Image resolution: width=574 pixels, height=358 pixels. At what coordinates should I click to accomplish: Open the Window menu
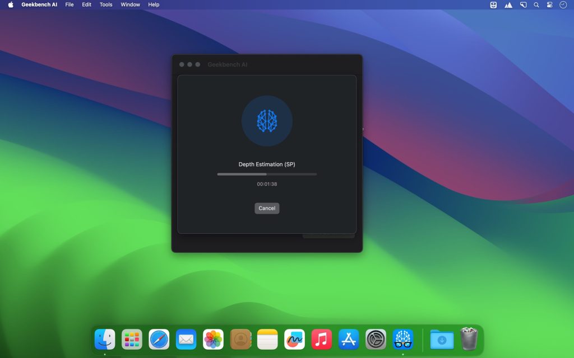coord(129,4)
